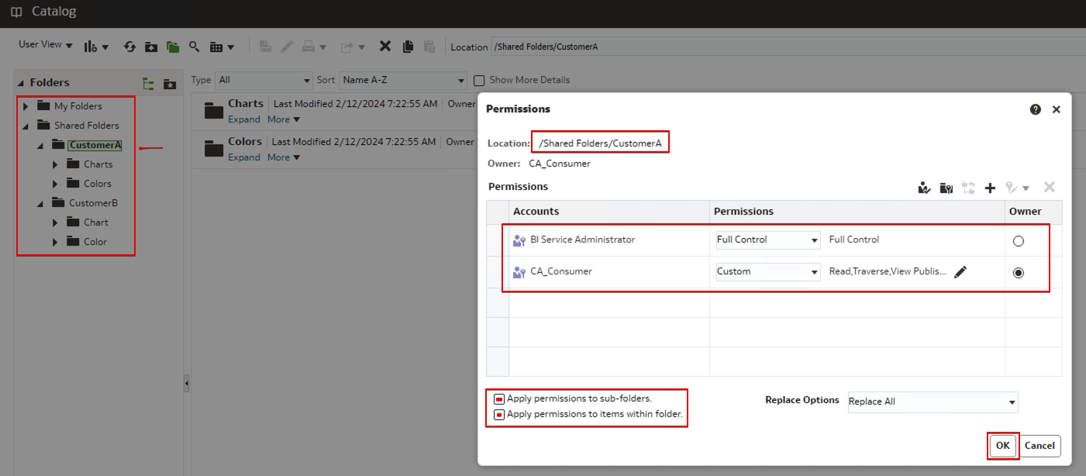Click the Copy icon in the Catalog toolbar
Image resolution: width=1086 pixels, height=476 pixels.
(x=408, y=47)
